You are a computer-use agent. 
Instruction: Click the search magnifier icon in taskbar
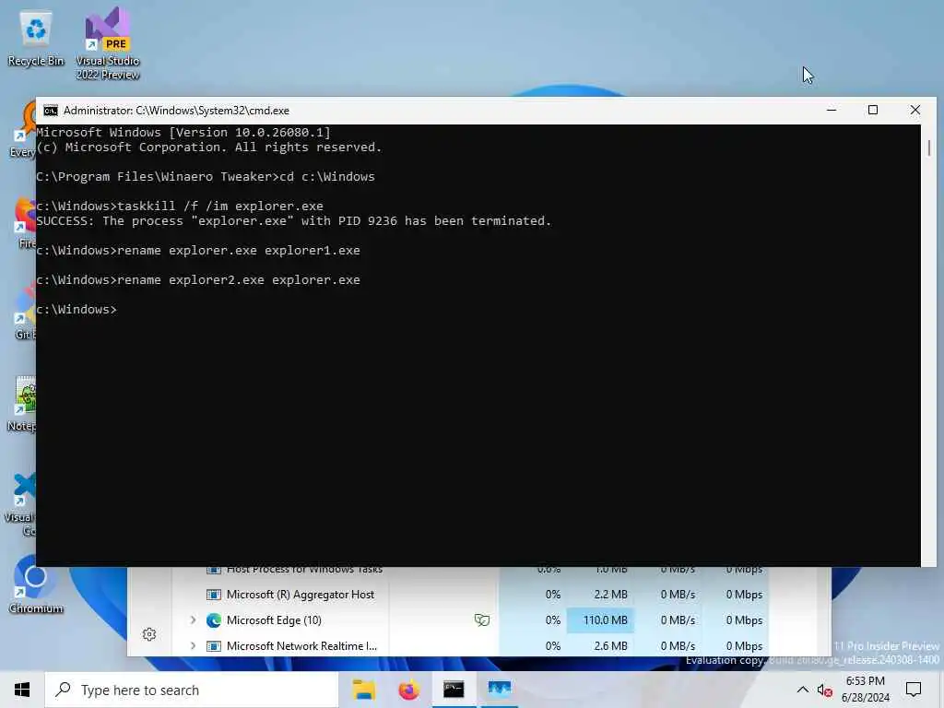tap(64, 690)
